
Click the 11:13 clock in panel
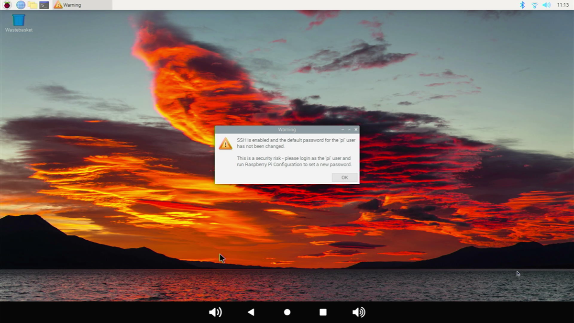click(563, 5)
